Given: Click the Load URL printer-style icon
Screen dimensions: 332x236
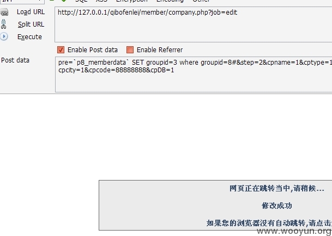Looking at the screenshot, I should pyautogui.click(x=4, y=12).
